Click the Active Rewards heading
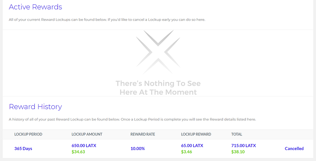 35,7
